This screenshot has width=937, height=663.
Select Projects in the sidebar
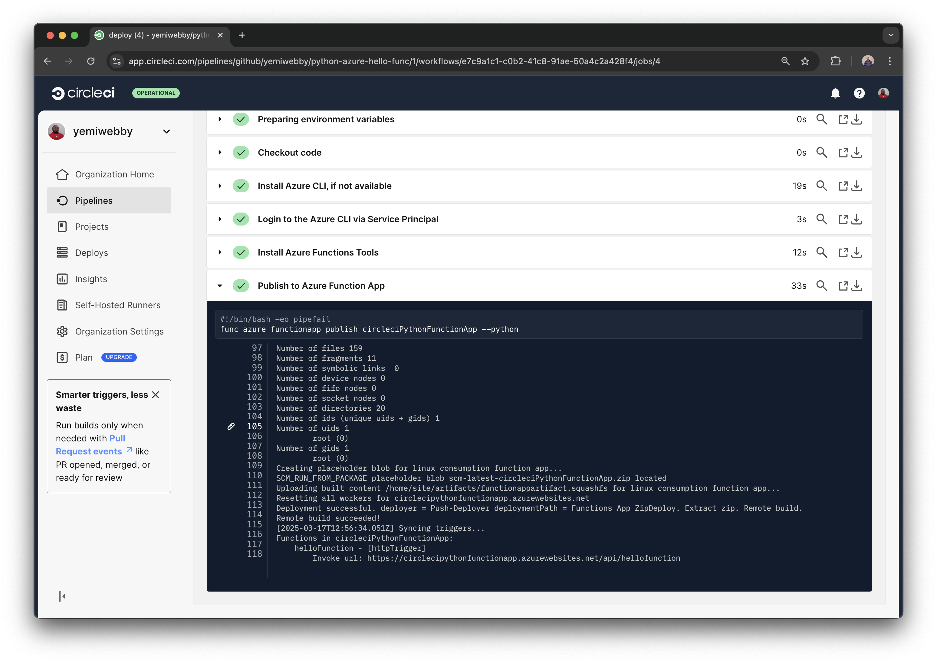[91, 226]
